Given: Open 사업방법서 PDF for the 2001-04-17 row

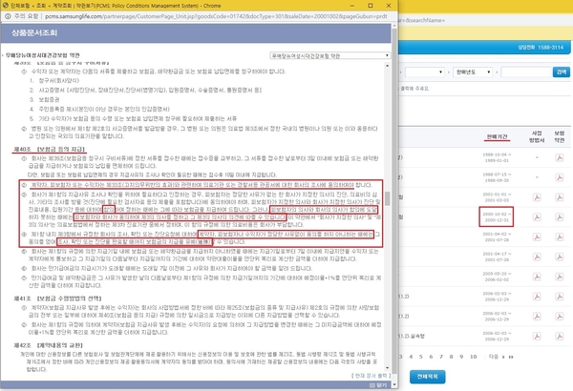Looking at the screenshot, I should point(537,257).
